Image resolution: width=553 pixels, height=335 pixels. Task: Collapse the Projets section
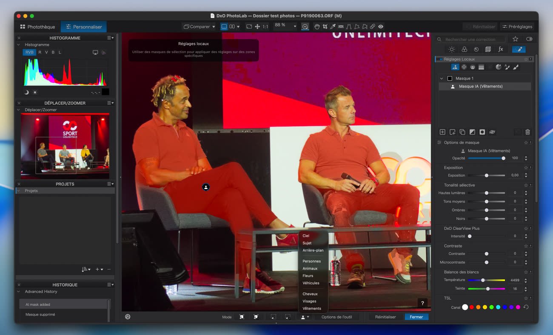pos(18,191)
